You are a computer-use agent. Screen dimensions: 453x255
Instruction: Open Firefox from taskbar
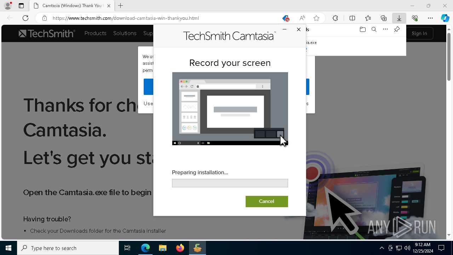[x=180, y=248]
